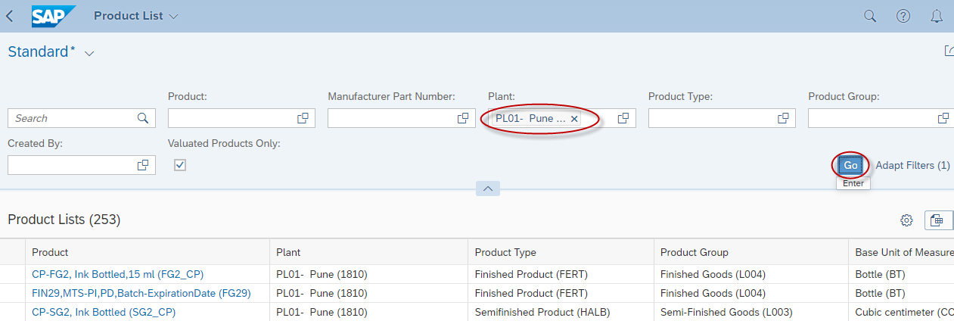This screenshot has height=321, width=954.
Task: Open value help for Manufacturer Part Number
Action: (x=463, y=118)
